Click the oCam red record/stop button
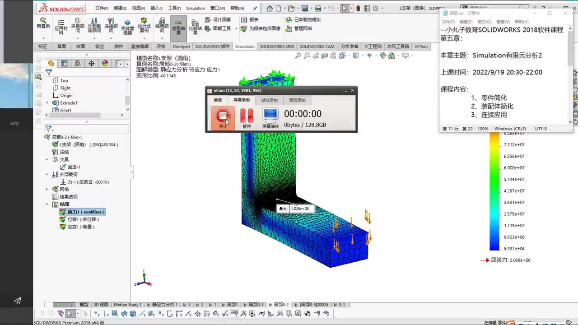This screenshot has height=325, width=578. tap(223, 118)
